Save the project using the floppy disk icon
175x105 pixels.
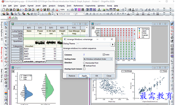click(x=45, y=10)
